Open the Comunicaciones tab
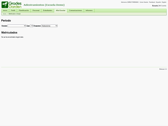 pyautogui.click(x=76, y=10)
